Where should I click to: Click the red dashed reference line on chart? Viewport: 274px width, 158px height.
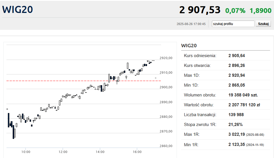click(x=58, y=81)
